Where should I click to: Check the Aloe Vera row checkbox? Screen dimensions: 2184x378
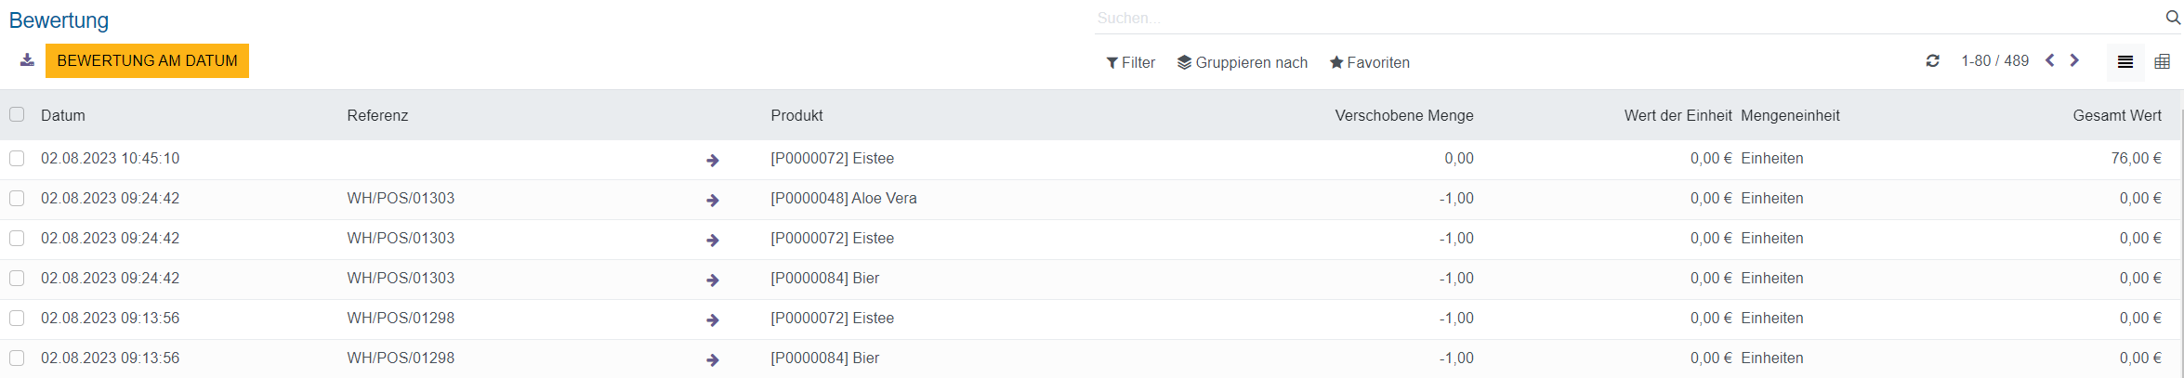[x=17, y=198]
